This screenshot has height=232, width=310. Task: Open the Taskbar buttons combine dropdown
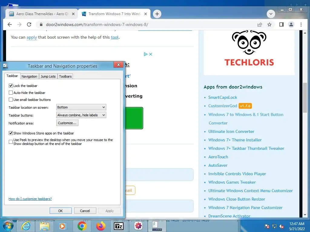(81, 115)
